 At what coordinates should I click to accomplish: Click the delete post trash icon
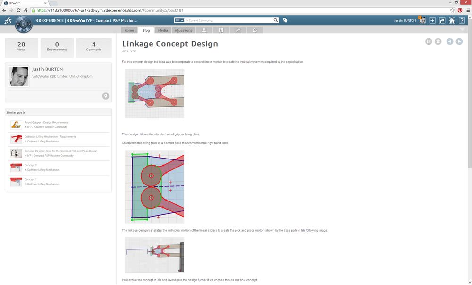tap(438, 42)
